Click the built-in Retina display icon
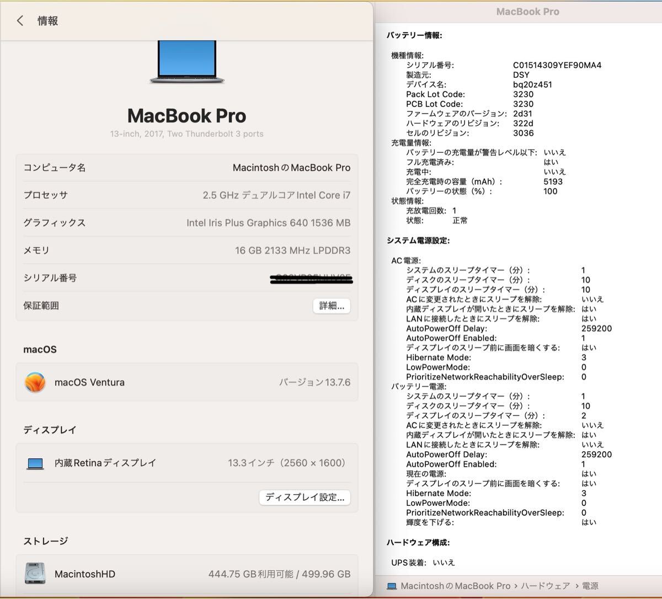 point(35,463)
